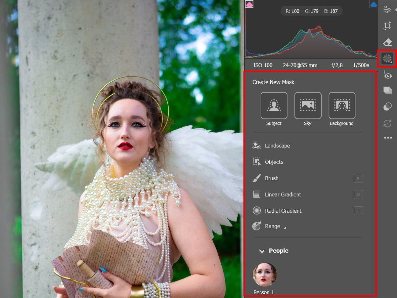The width and height of the screenshot is (397, 298).
Task: Click the '24-70@55 mm' lens value
Action: [x=300, y=65]
